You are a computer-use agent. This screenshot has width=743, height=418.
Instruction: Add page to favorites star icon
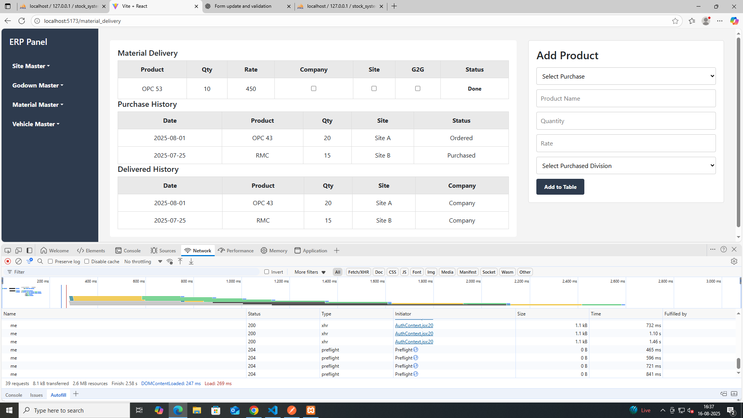[675, 21]
